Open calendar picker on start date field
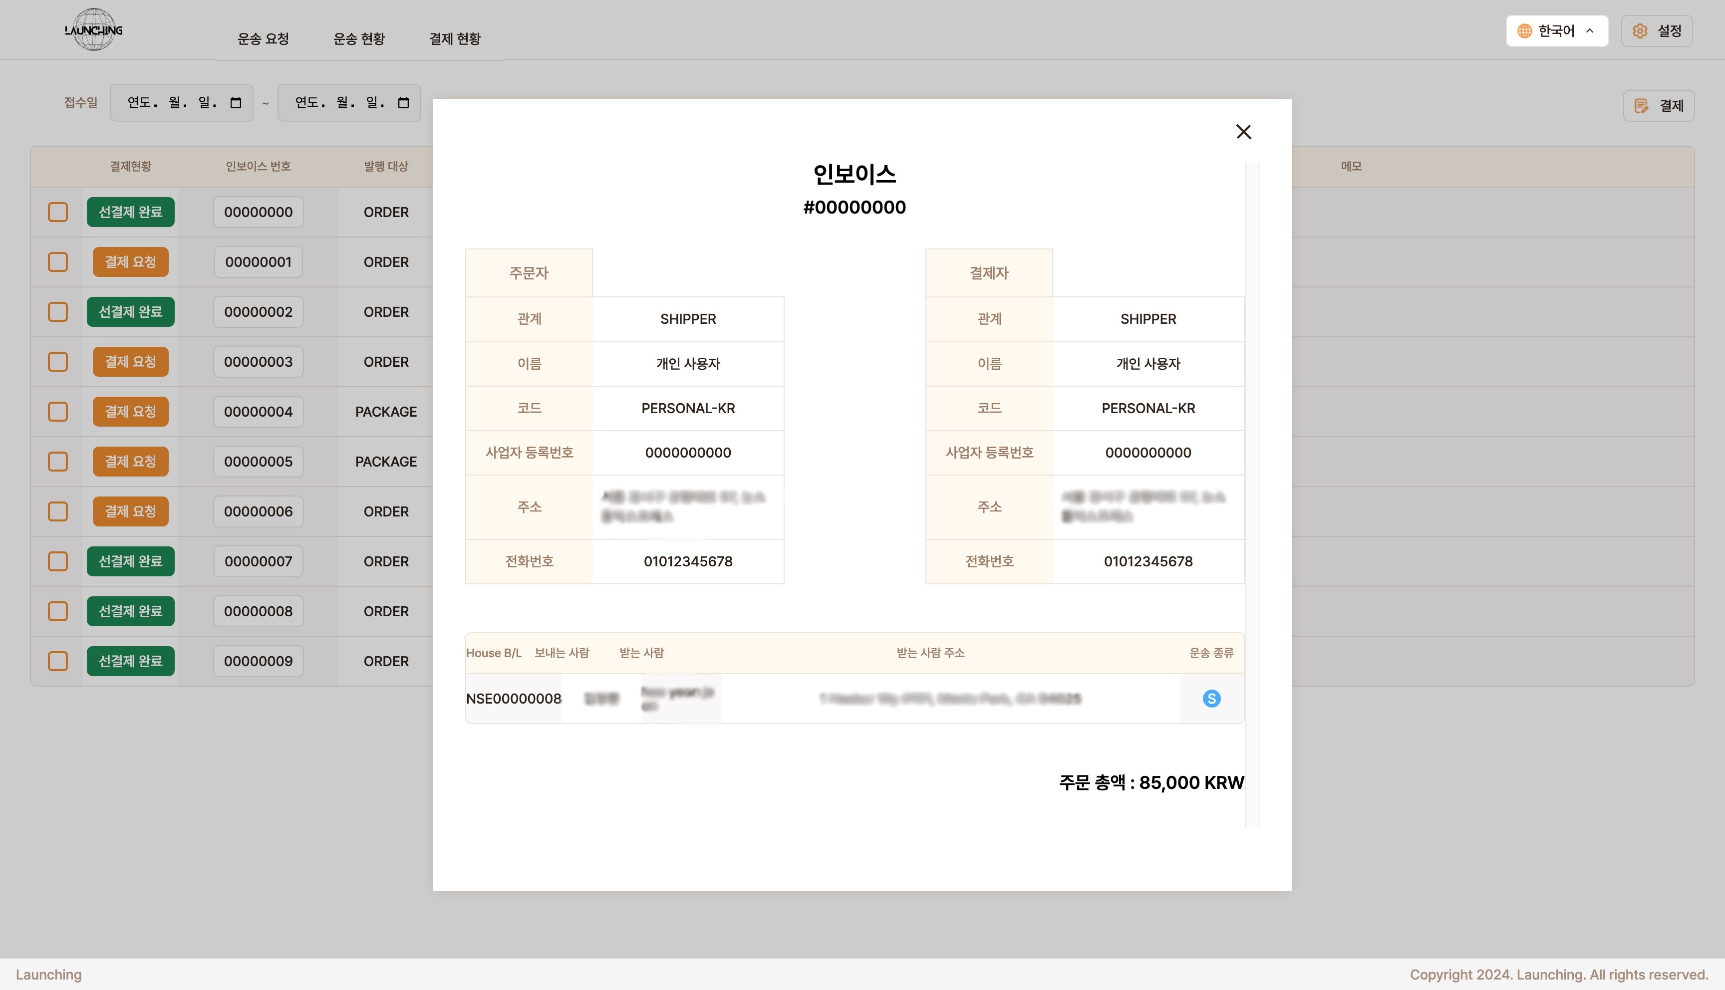This screenshot has width=1725, height=990. (236, 103)
